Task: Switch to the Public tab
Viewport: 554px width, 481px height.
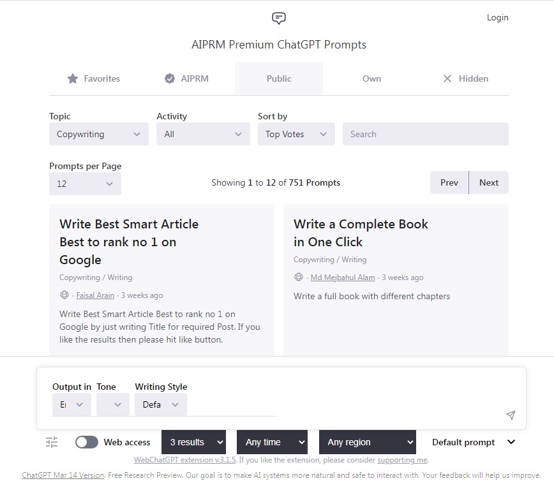Action: click(279, 78)
